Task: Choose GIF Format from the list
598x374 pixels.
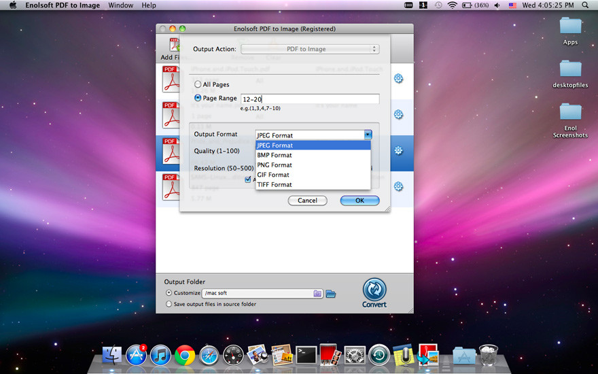Action: point(313,175)
